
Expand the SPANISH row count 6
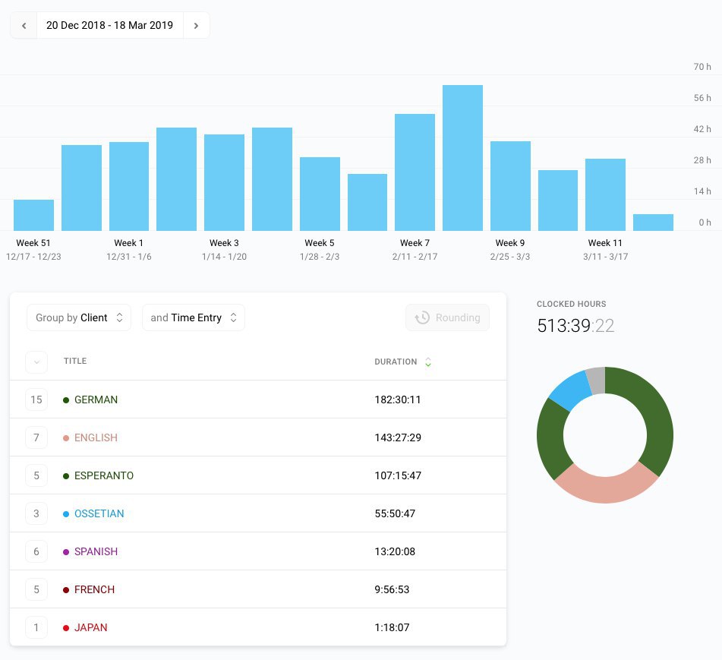click(36, 551)
